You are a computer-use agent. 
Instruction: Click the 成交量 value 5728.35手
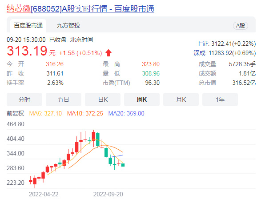(242, 64)
